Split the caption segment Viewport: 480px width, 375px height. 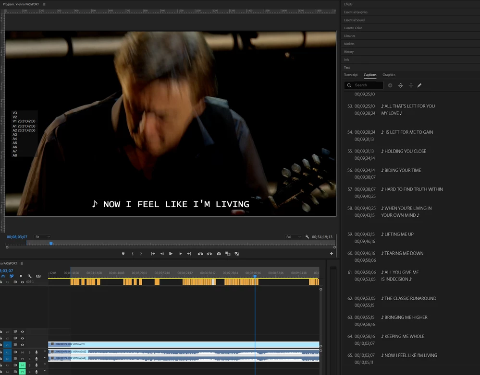click(x=400, y=85)
